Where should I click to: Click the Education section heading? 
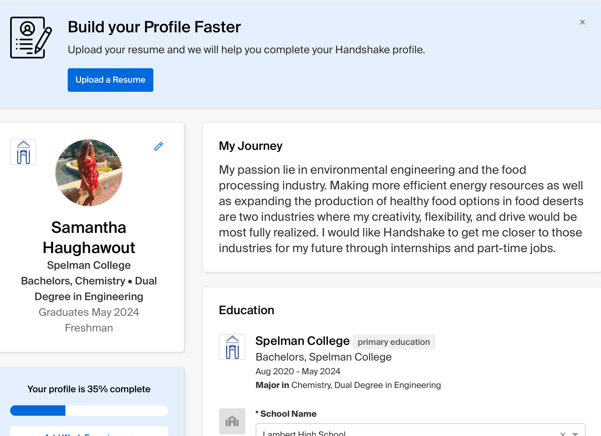(247, 310)
